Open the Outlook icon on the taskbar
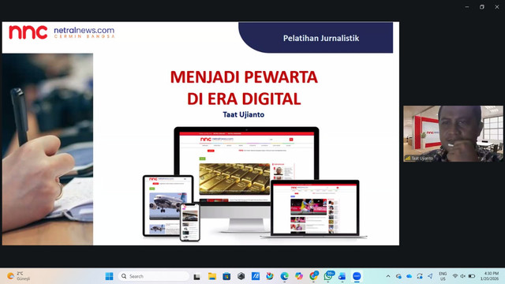The width and height of the screenshot is (505, 284). click(342, 276)
